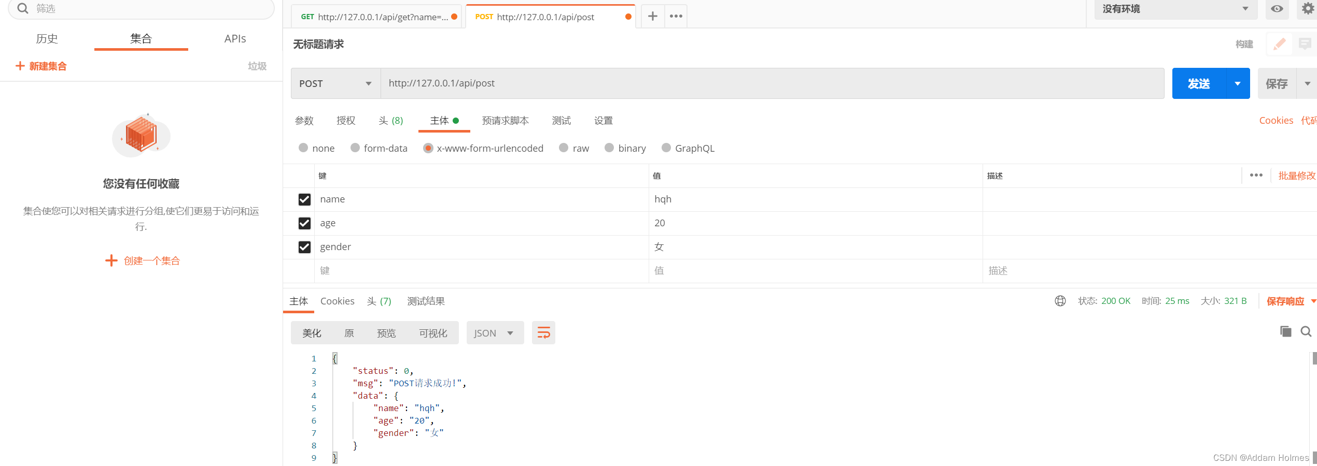Expand the 发送 button dropdown arrow
Screen dimensions: 1317x466
(x=1238, y=83)
